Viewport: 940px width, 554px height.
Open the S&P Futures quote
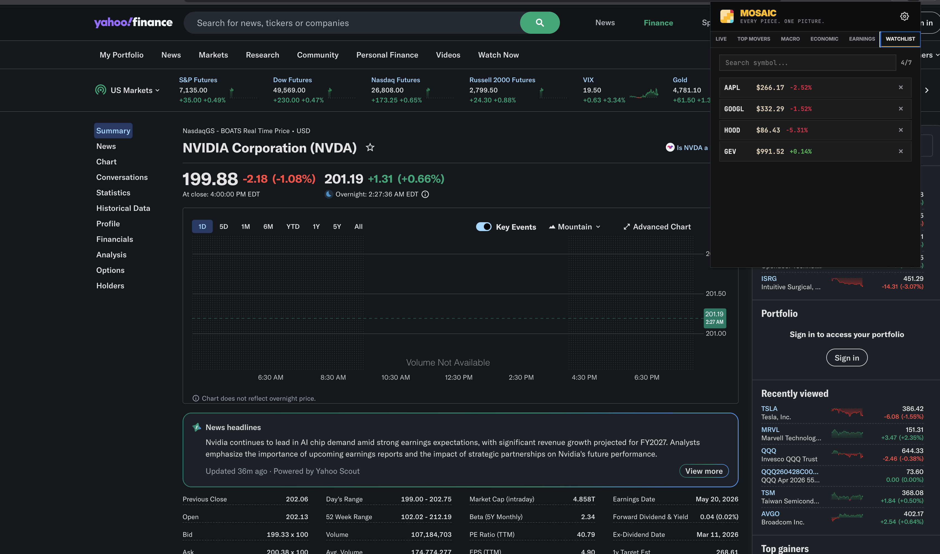click(198, 80)
